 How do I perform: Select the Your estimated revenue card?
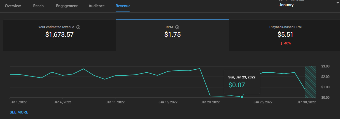tap(59, 35)
